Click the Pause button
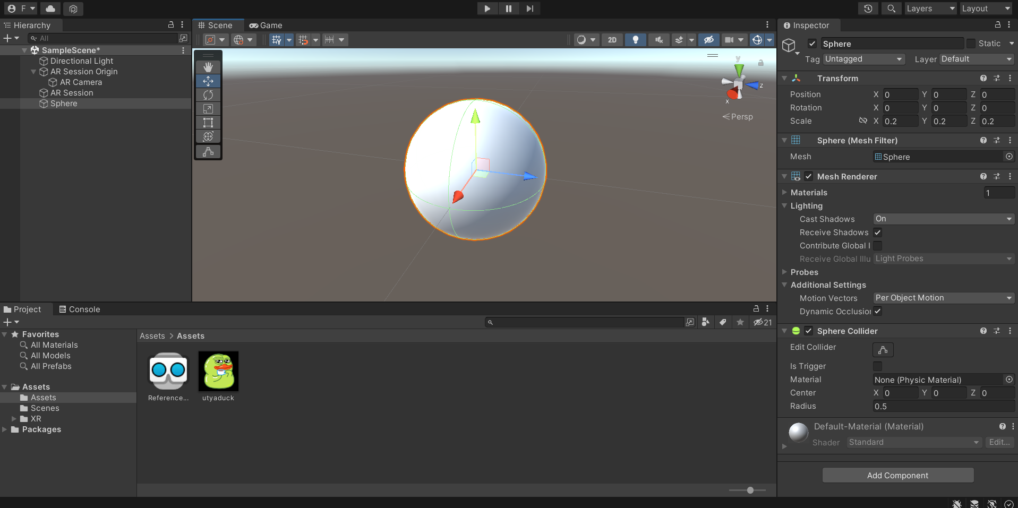This screenshot has width=1018, height=508. coord(508,8)
